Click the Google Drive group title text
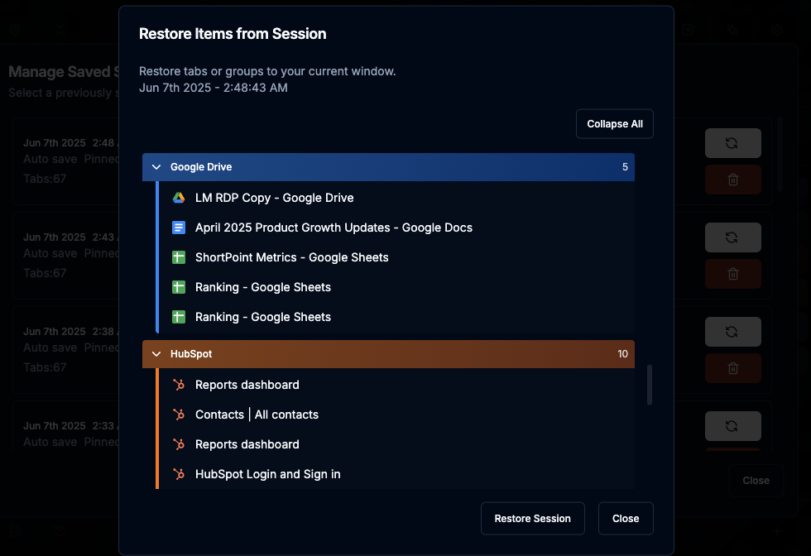The image size is (811, 556). point(201,167)
